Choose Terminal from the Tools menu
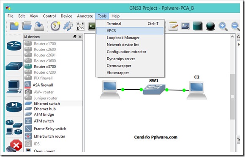The width and height of the screenshot is (245, 157). [x=130, y=24]
